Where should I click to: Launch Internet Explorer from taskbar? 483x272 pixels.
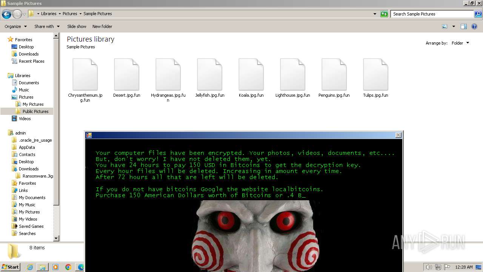(x=30, y=267)
